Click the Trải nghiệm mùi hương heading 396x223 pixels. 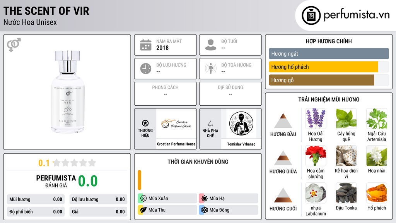(329, 99)
